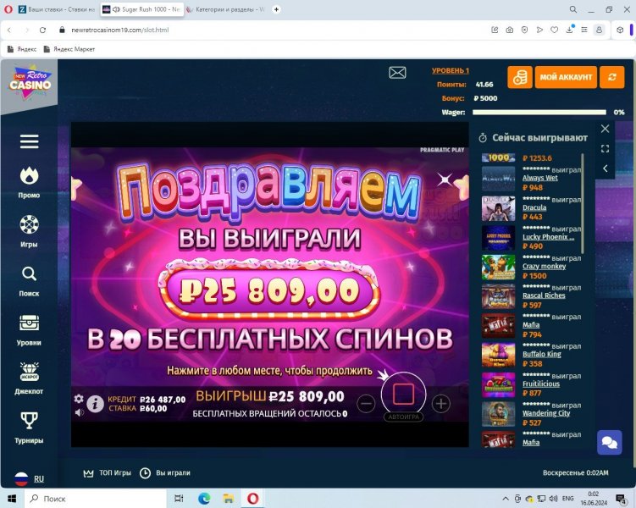The width and height of the screenshot is (636, 508).
Task: Show hidden system tray icons
Action: tap(506, 499)
